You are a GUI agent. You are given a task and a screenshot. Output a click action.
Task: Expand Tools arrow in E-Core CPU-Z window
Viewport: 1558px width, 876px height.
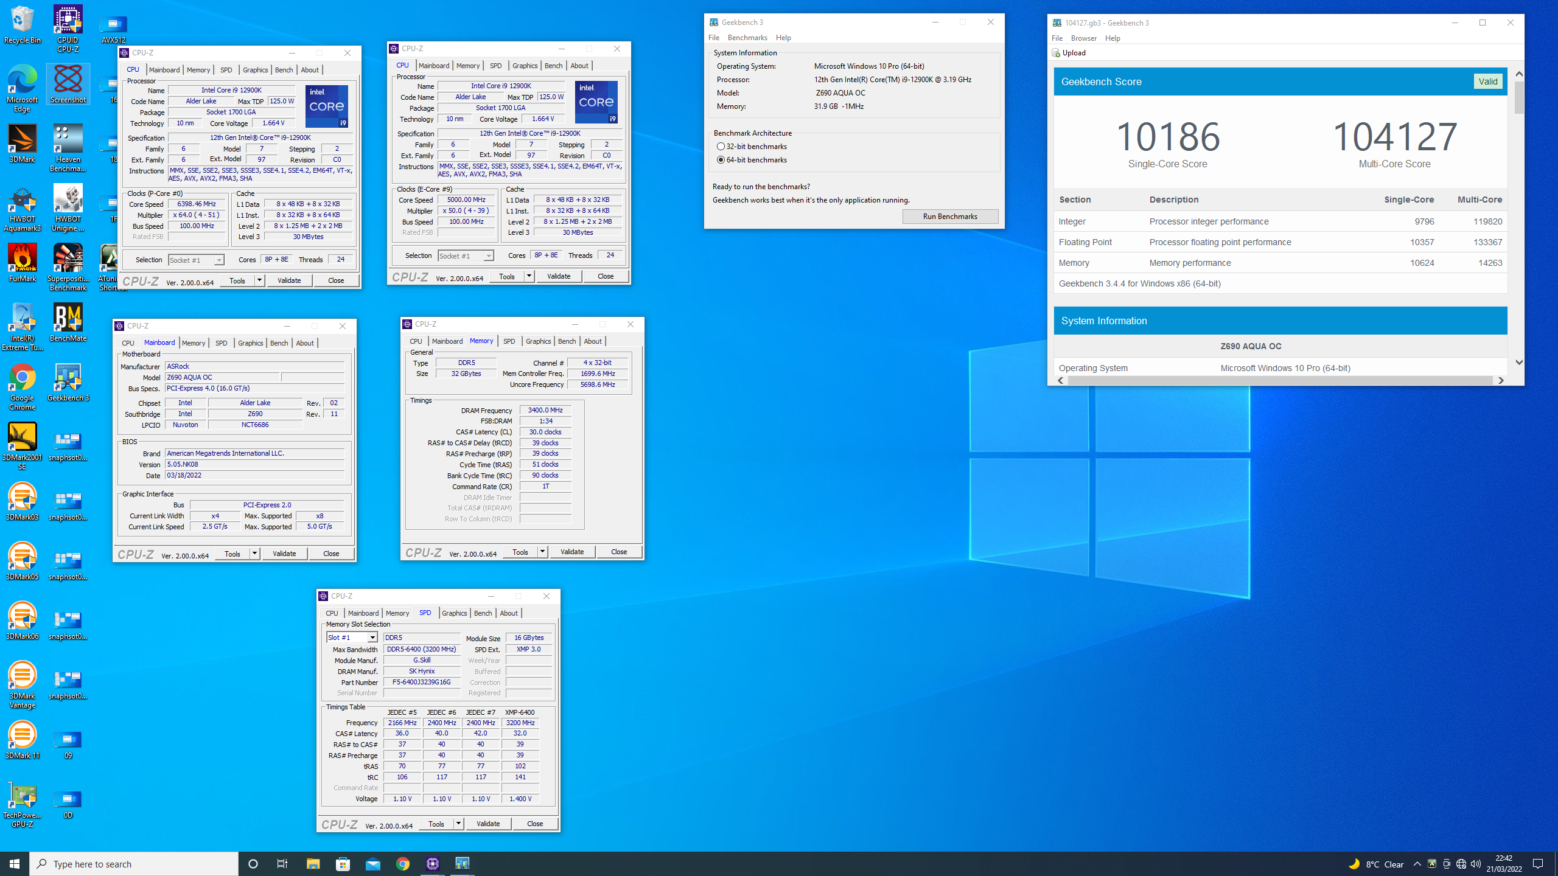529,276
